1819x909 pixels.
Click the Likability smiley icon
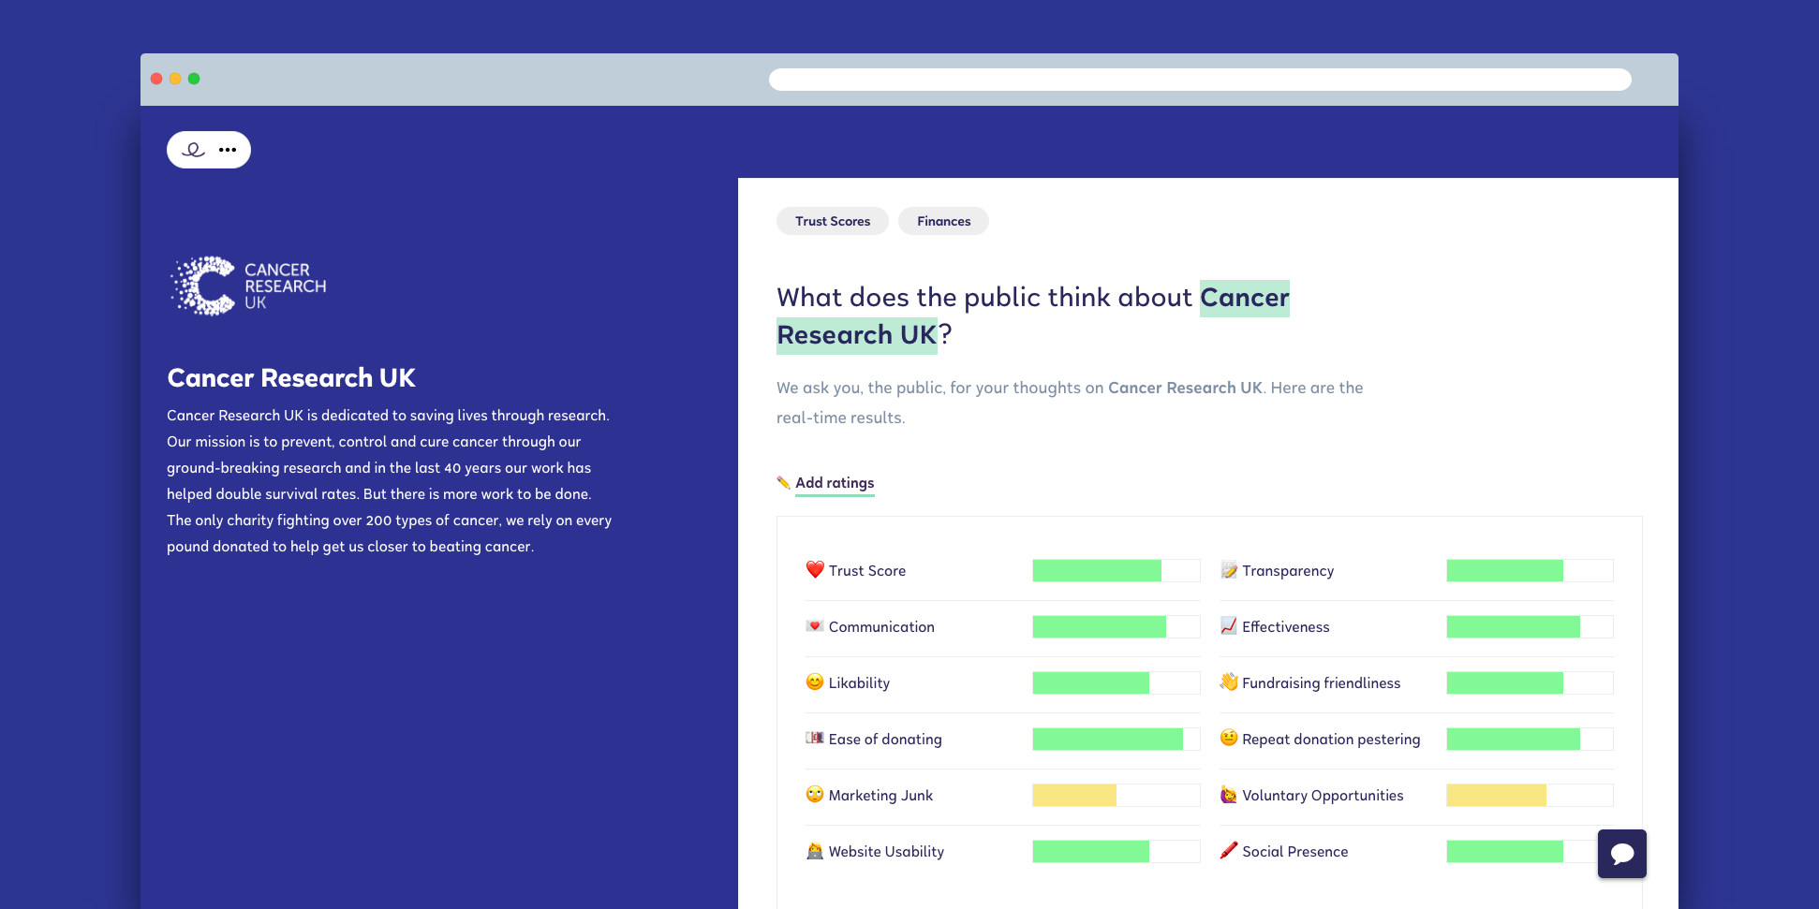click(x=815, y=682)
